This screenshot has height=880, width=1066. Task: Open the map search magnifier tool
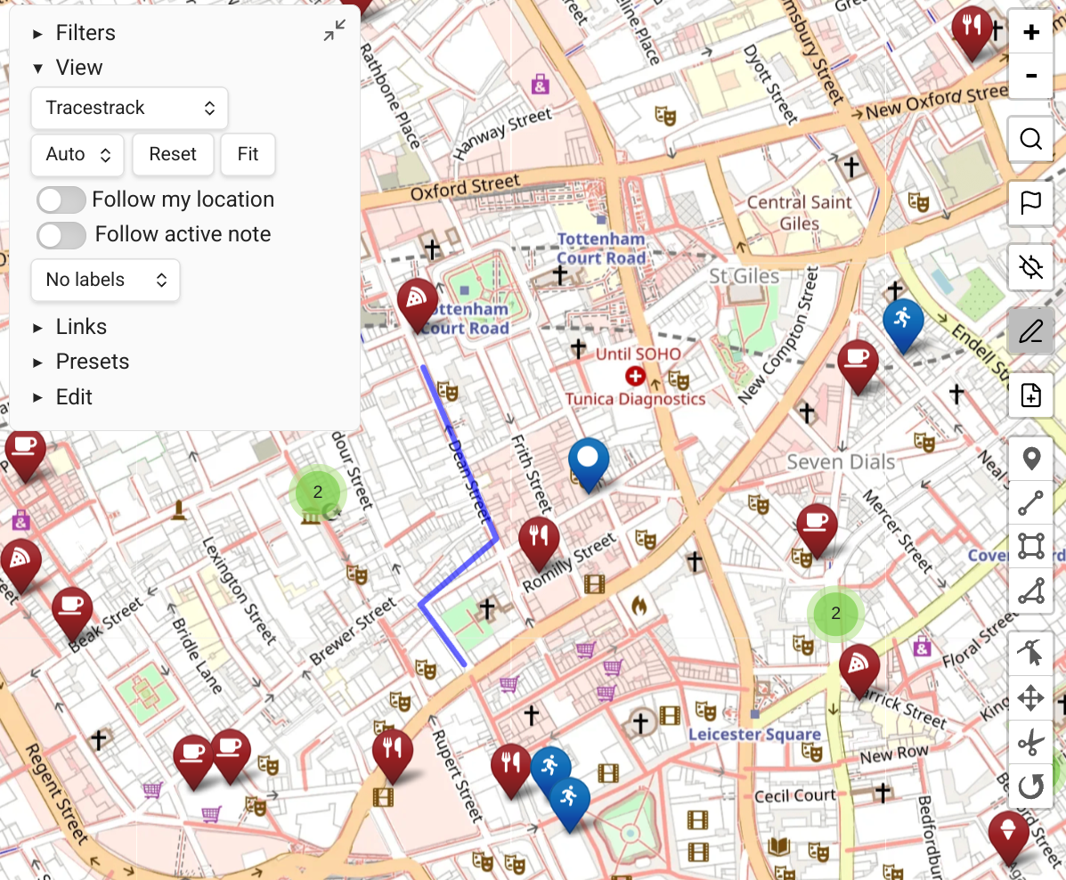[x=1030, y=140]
